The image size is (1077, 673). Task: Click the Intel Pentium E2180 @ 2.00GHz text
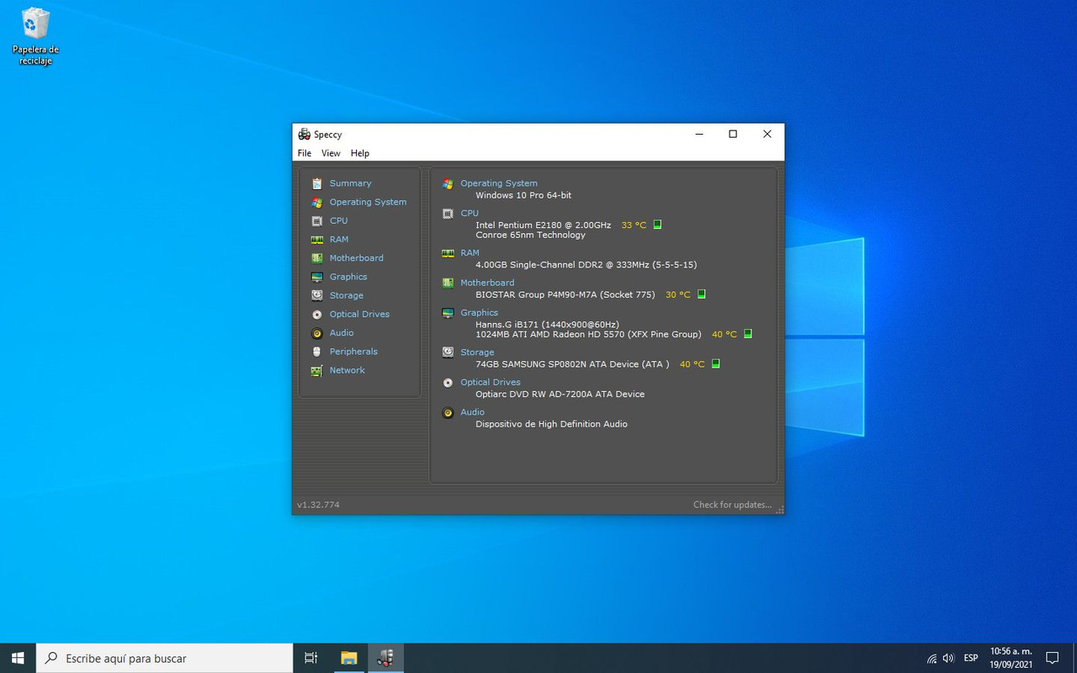544,225
